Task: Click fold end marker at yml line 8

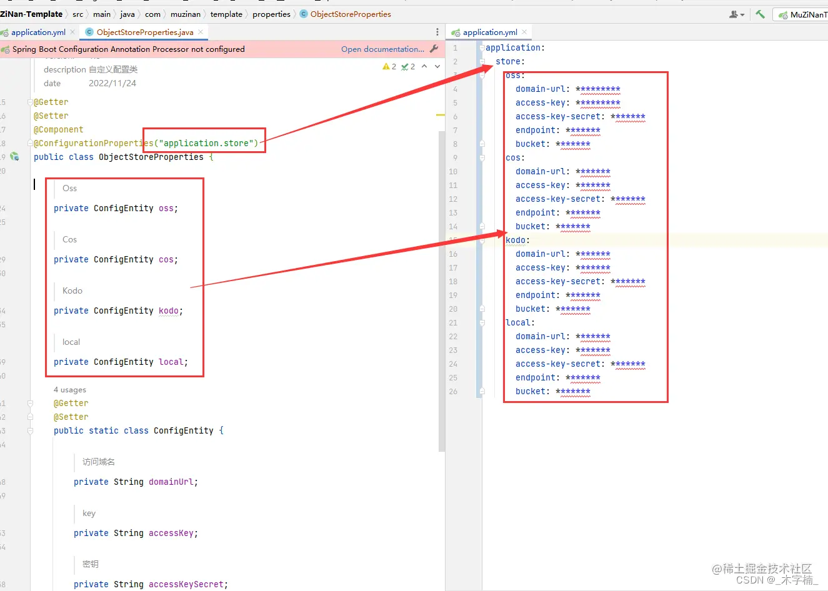Action: [482, 144]
